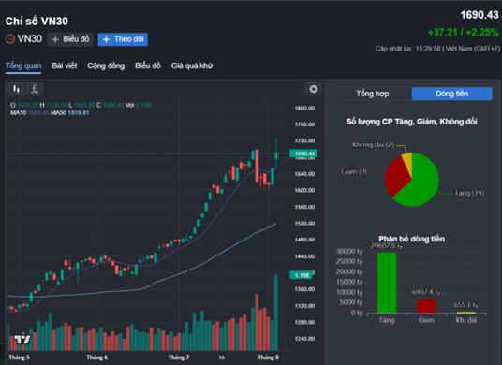The width and height of the screenshot is (502, 365).
Task: Open chart settings gear icon
Action: pyautogui.click(x=313, y=89)
